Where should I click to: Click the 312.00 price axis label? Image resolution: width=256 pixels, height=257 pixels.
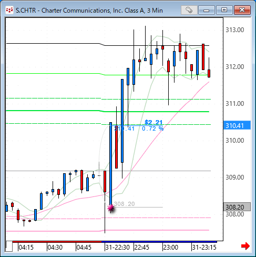234,67
